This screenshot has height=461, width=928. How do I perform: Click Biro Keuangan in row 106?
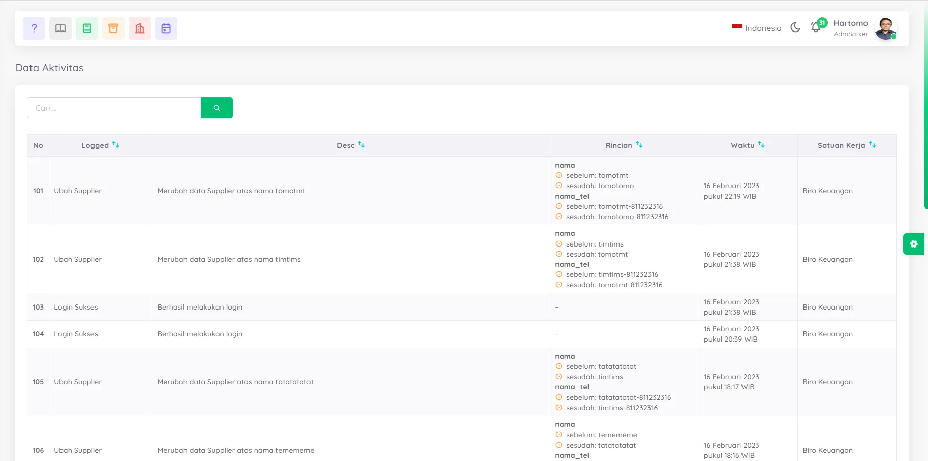pos(827,450)
